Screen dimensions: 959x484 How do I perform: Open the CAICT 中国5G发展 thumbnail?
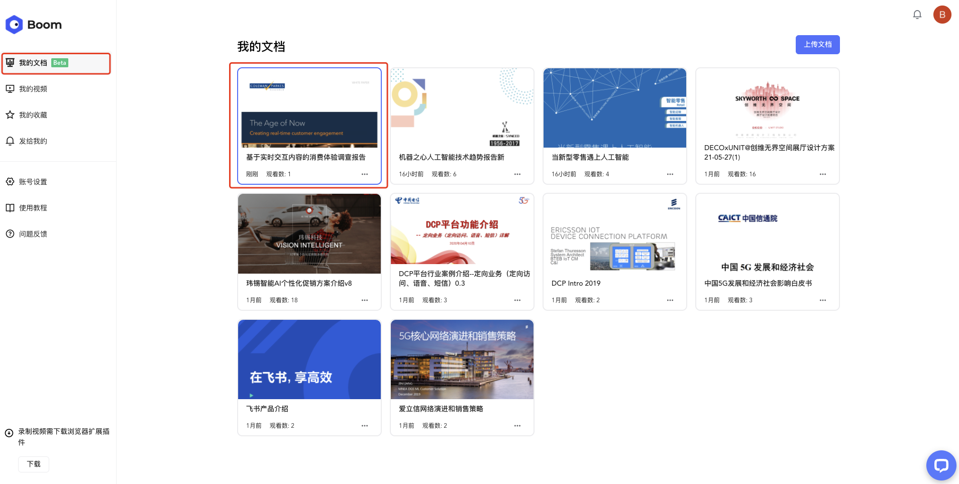pyautogui.click(x=768, y=234)
